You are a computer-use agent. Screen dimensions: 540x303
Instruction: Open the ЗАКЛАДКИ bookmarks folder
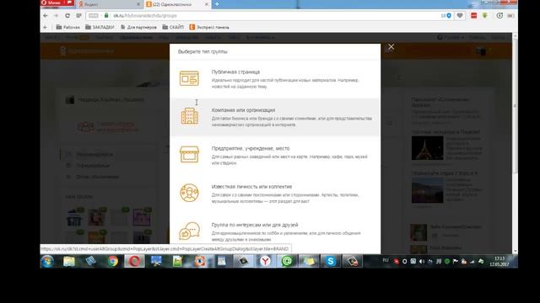100,27
